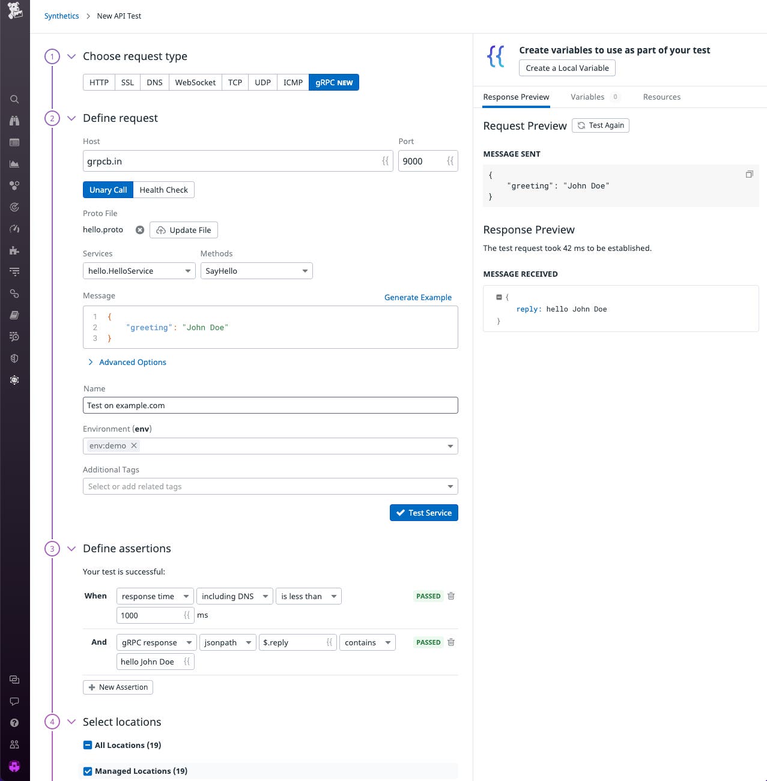Open search from the left sidebar
The width and height of the screenshot is (767, 781).
point(14,100)
